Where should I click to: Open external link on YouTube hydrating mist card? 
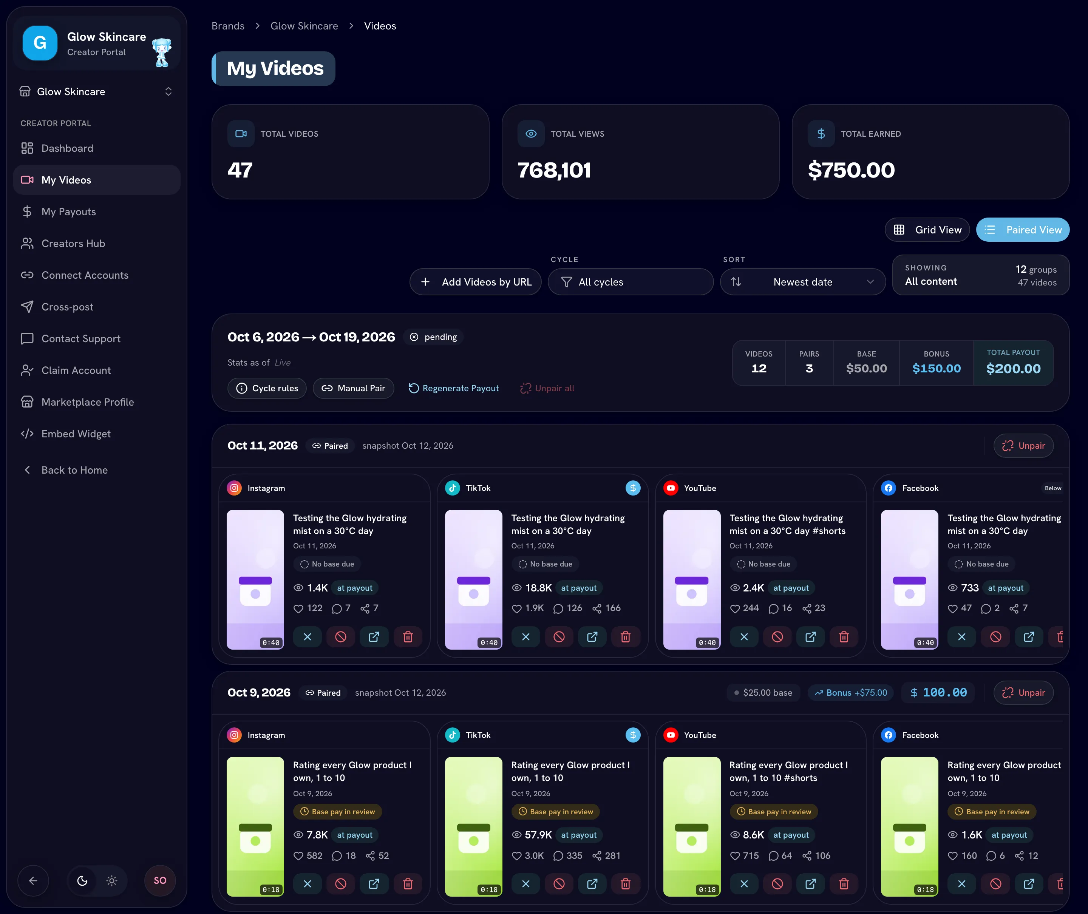pyautogui.click(x=810, y=637)
